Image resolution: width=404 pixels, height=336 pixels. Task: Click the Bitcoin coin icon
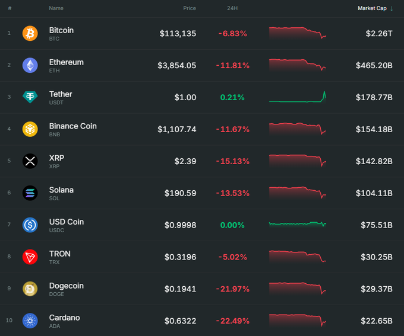click(x=30, y=33)
